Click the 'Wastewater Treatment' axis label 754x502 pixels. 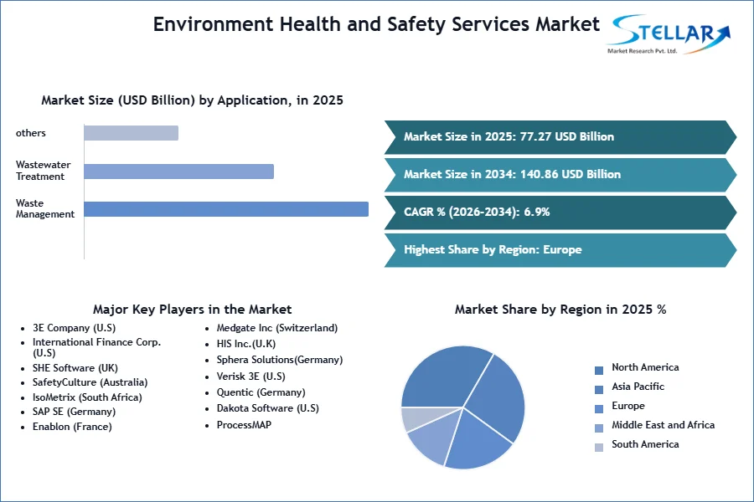click(x=44, y=171)
